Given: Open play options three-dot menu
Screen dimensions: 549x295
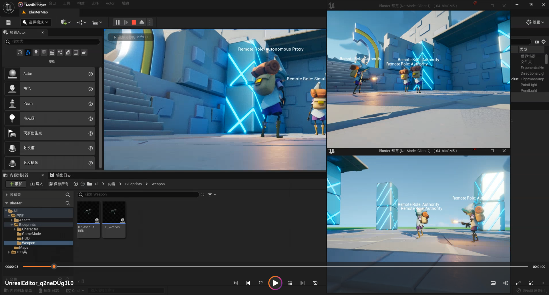Looking at the screenshot, I should pyautogui.click(x=150, y=22).
